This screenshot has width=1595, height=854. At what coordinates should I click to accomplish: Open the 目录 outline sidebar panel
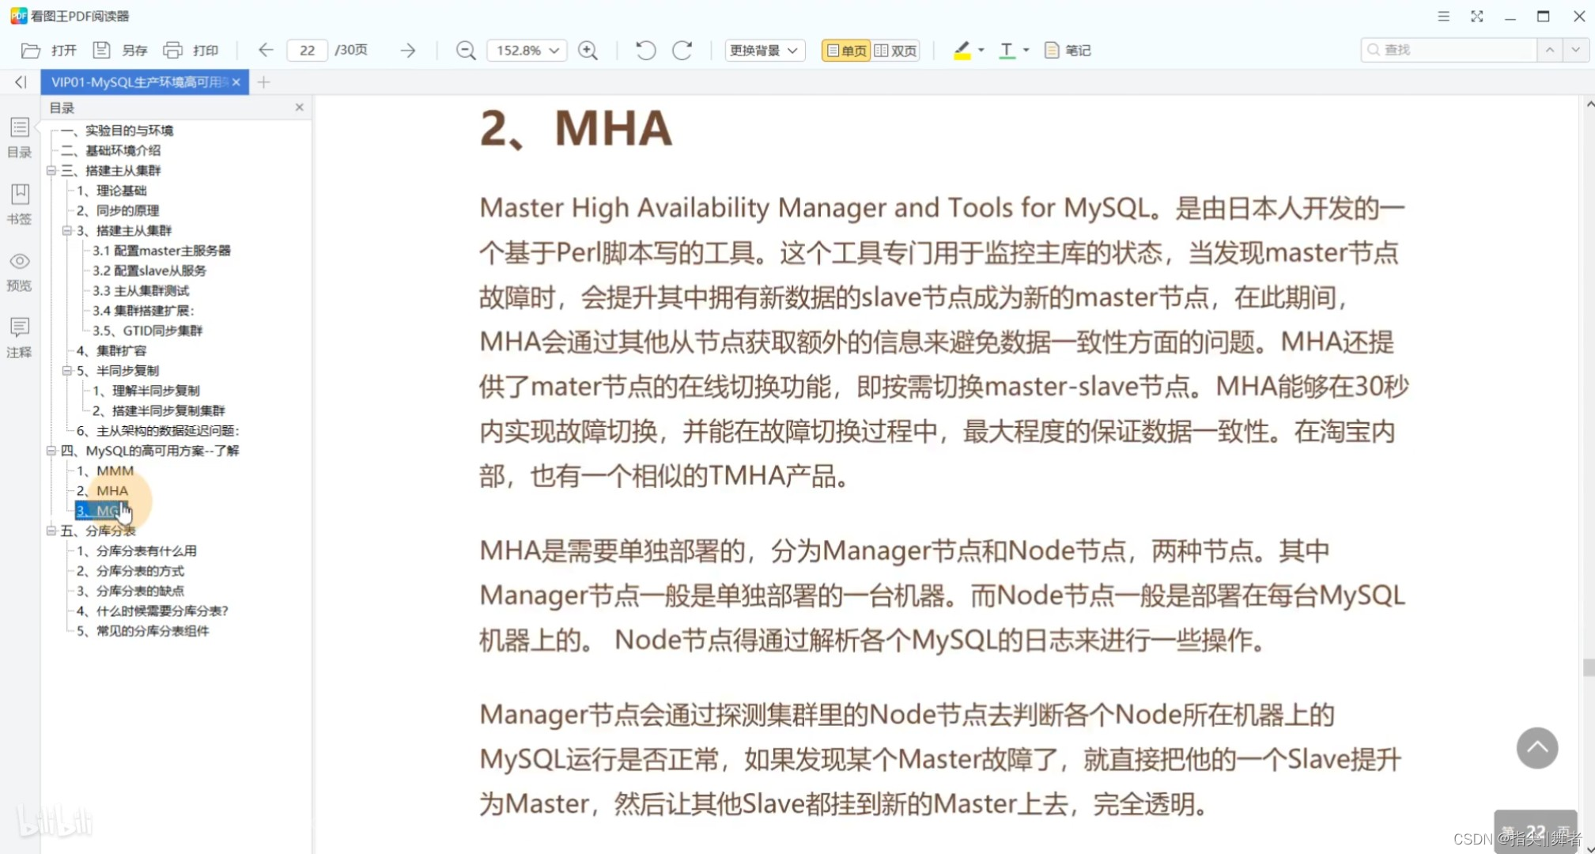pos(20,138)
